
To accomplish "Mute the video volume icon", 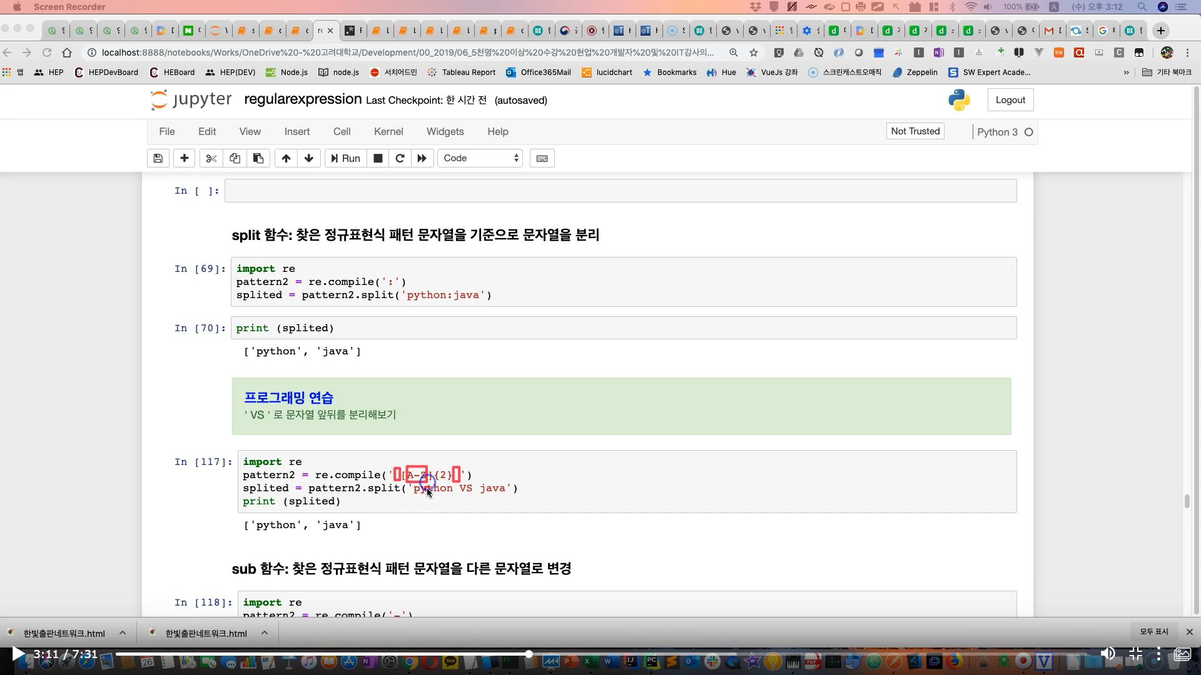I will pos(1108,654).
